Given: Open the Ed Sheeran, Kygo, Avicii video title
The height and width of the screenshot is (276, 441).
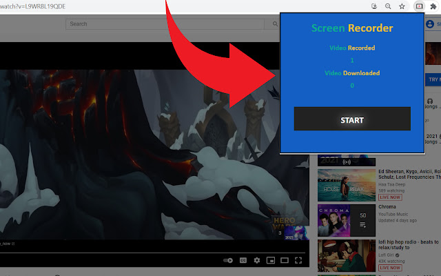Looking at the screenshot, I should [409, 174].
